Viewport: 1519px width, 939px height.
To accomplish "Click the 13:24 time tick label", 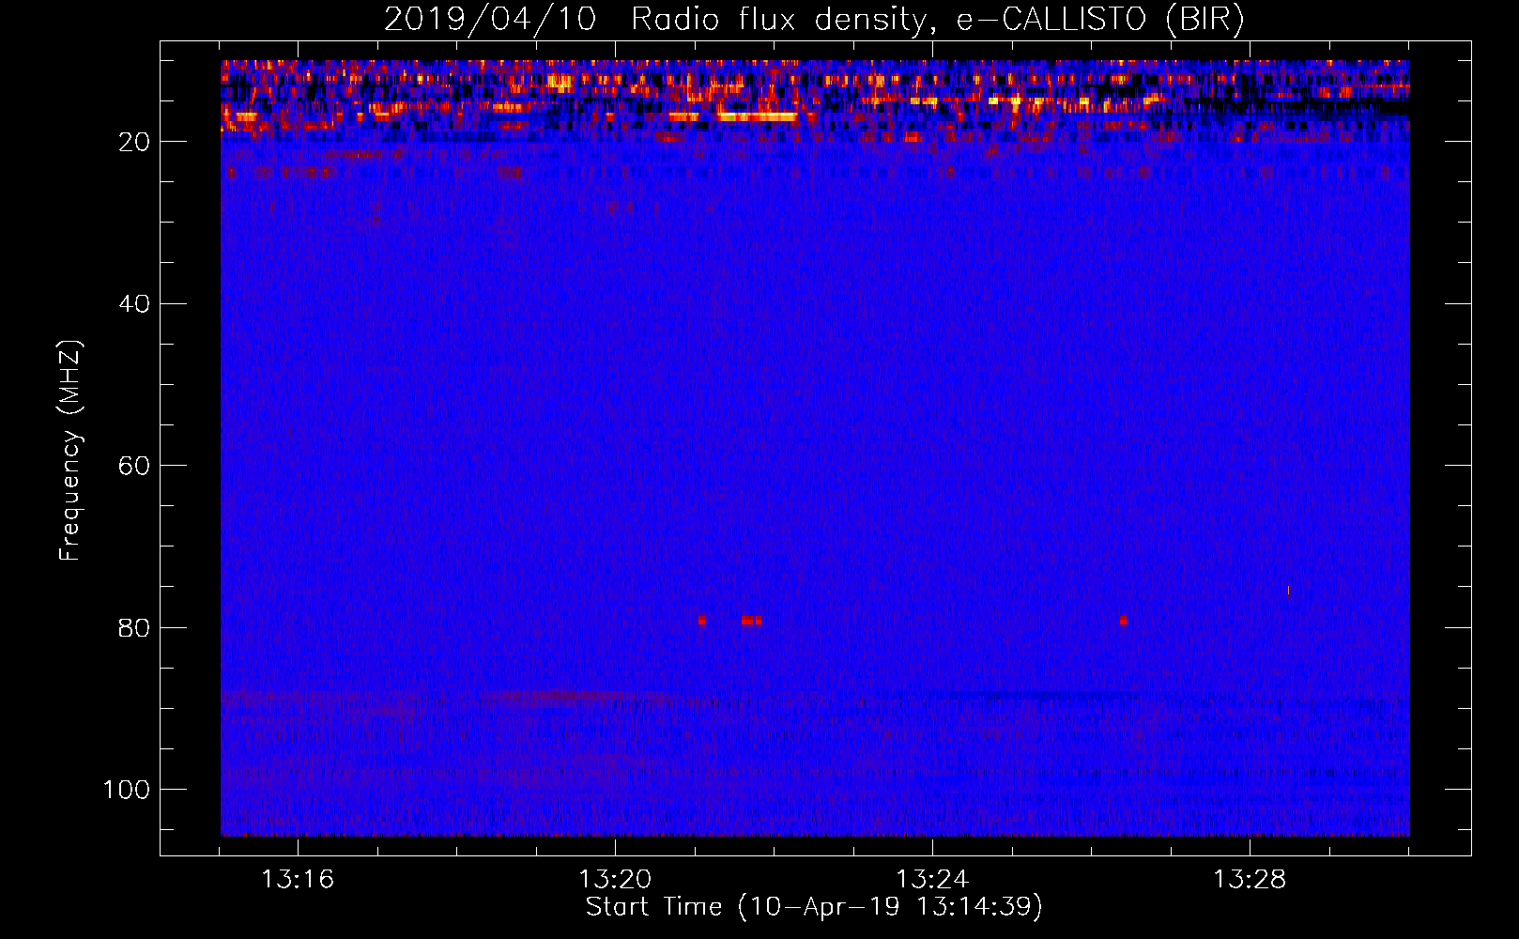I will [x=932, y=880].
